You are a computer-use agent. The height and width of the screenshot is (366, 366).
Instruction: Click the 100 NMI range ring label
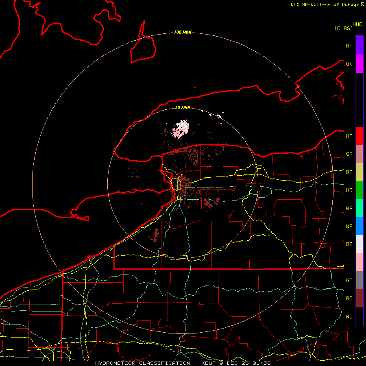(x=183, y=32)
